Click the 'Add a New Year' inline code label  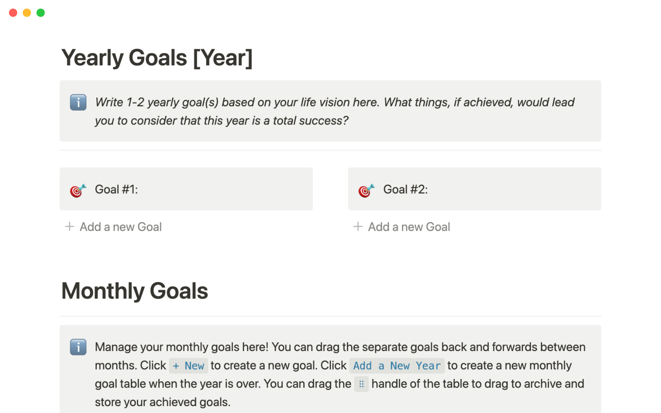click(x=397, y=366)
